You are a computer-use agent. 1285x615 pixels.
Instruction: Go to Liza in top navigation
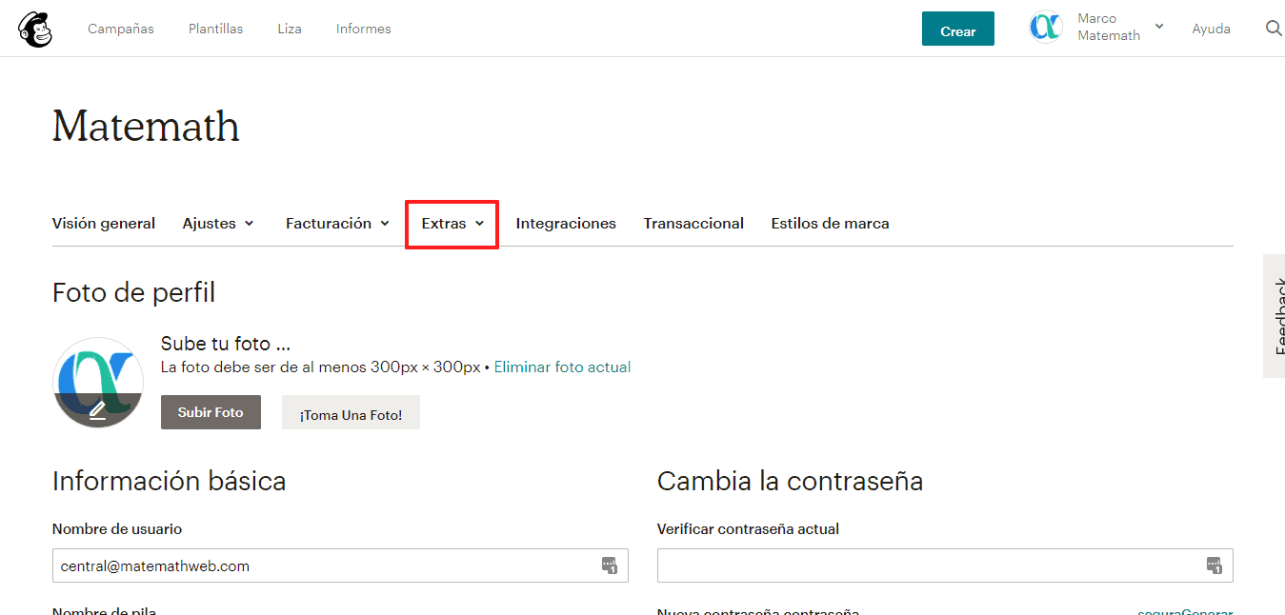point(290,29)
